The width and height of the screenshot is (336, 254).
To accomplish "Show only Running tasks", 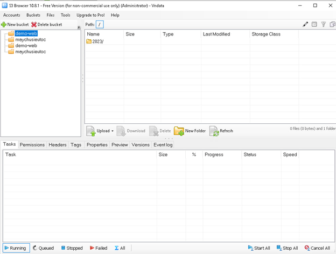I will click(x=15, y=248).
